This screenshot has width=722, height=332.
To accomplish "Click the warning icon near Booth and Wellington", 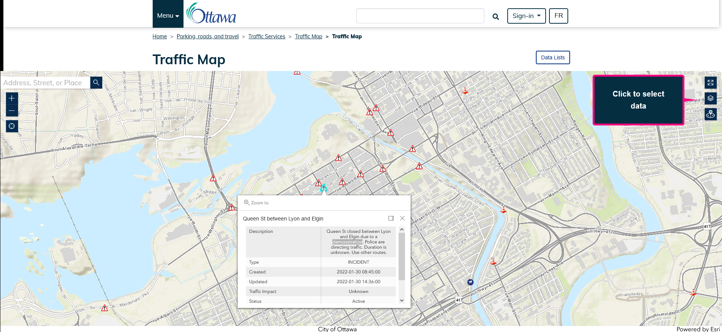I will click(x=232, y=207).
